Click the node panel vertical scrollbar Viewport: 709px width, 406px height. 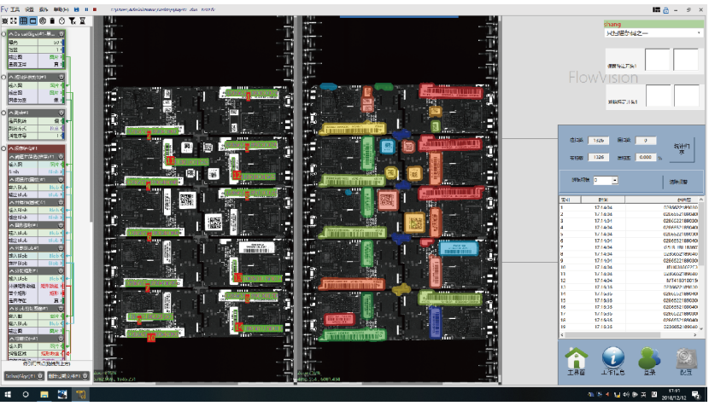pyautogui.click(x=91, y=126)
